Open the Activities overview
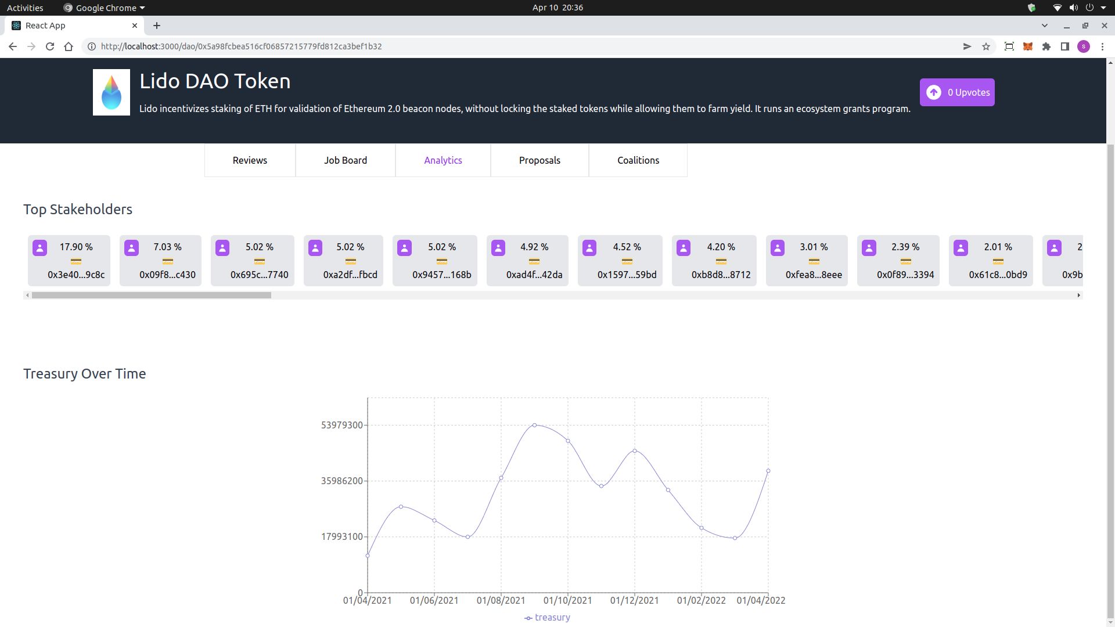The image size is (1115, 627). click(x=25, y=8)
